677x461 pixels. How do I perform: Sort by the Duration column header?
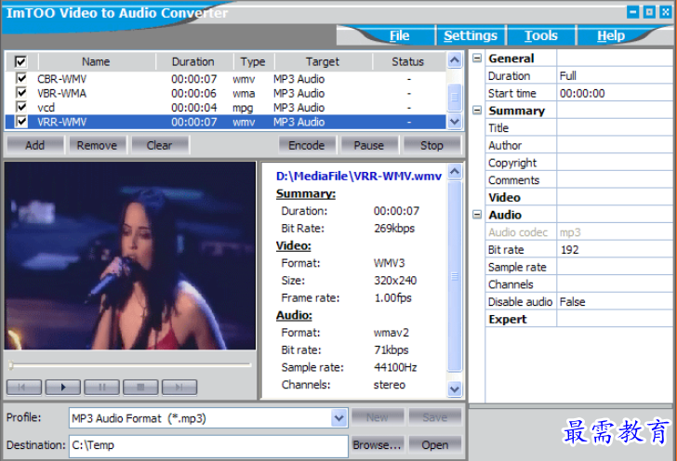tap(193, 61)
